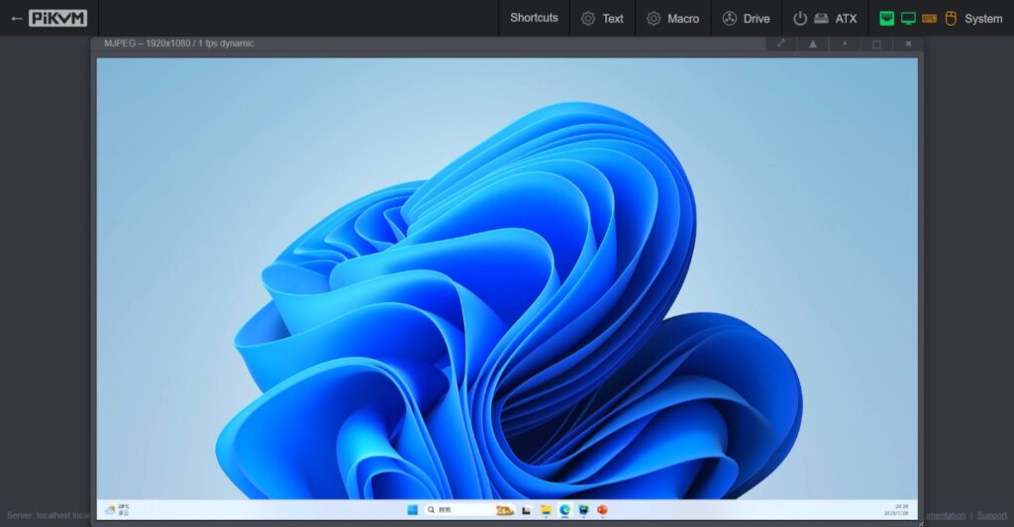Open the System menu
Viewport: 1014px width, 527px height.
[x=941, y=18]
